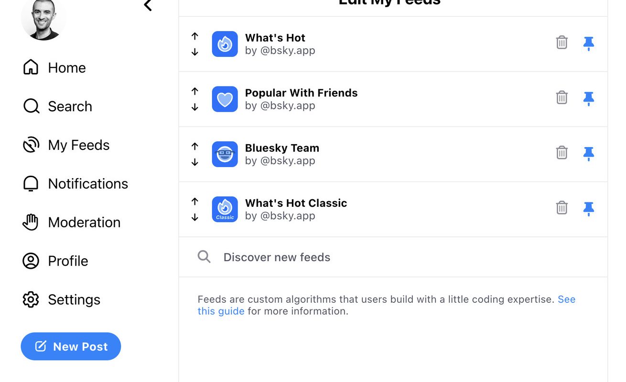Screen dimensions: 626x382
Task: Move Popular With Friends feed up
Action: (194, 91)
